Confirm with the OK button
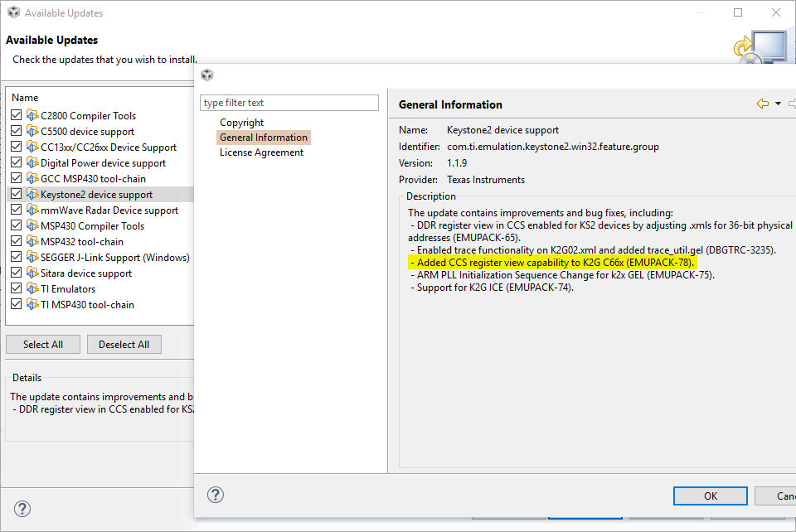This screenshot has width=796, height=532. 710,495
